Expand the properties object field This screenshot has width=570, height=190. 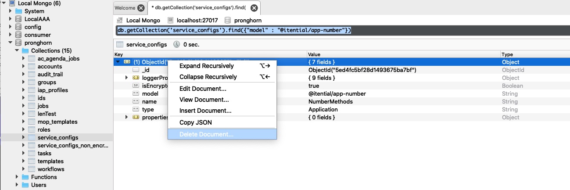coord(127,117)
